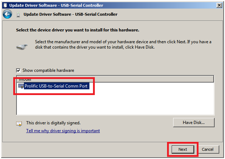The width and height of the screenshot is (225, 159).
Task: Cancel the driver update wizard
Action: click(207, 149)
